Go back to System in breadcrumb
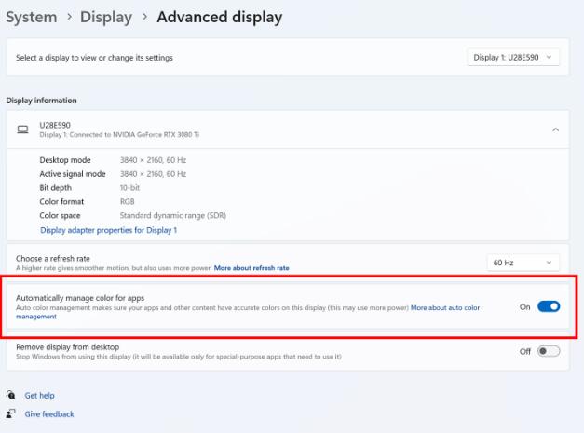The width and height of the screenshot is (584, 433). coord(31,17)
